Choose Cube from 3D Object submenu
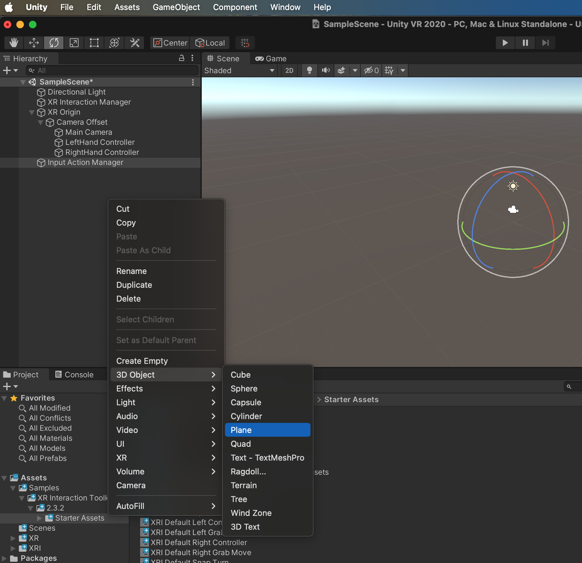This screenshot has height=563, width=582. coord(268,374)
